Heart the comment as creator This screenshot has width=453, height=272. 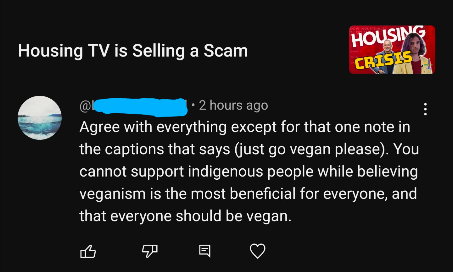258,251
